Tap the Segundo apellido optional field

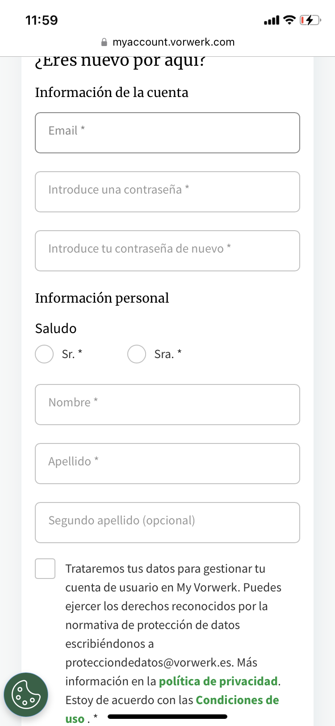tap(167, 523)
